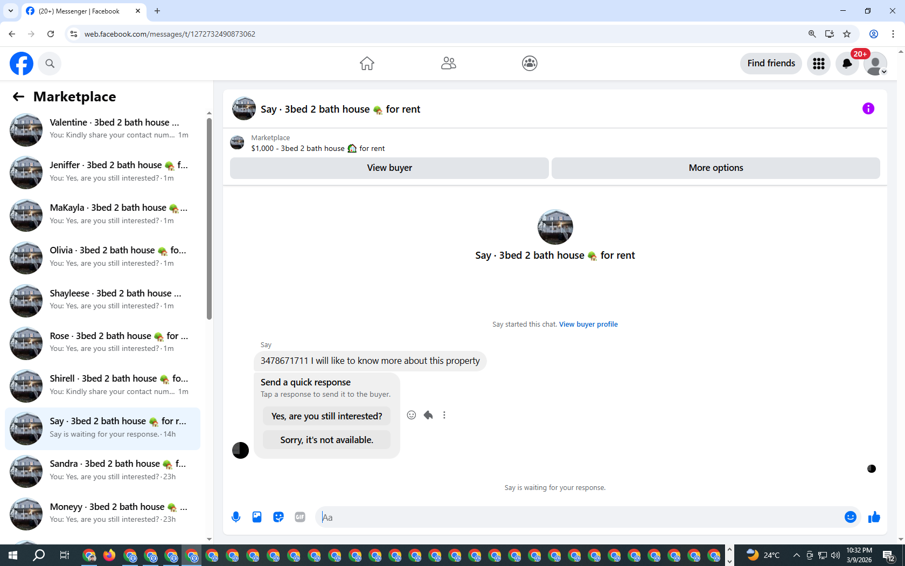Click the More options button

click(716, 168)
